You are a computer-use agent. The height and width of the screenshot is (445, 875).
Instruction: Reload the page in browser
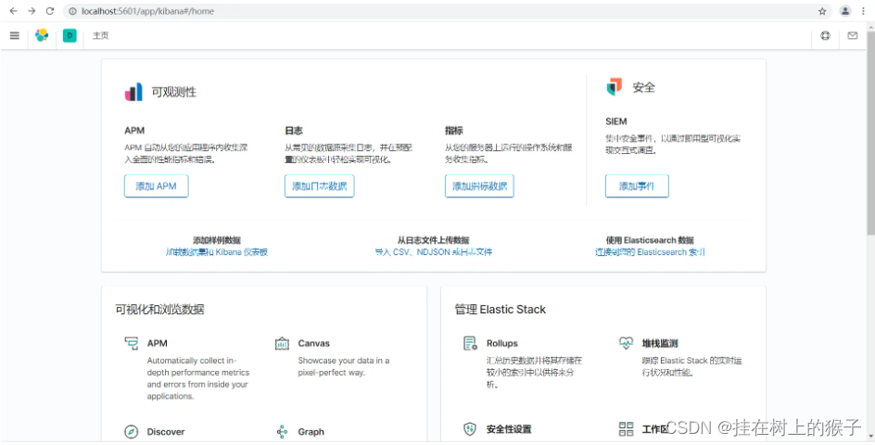[50, 11]
